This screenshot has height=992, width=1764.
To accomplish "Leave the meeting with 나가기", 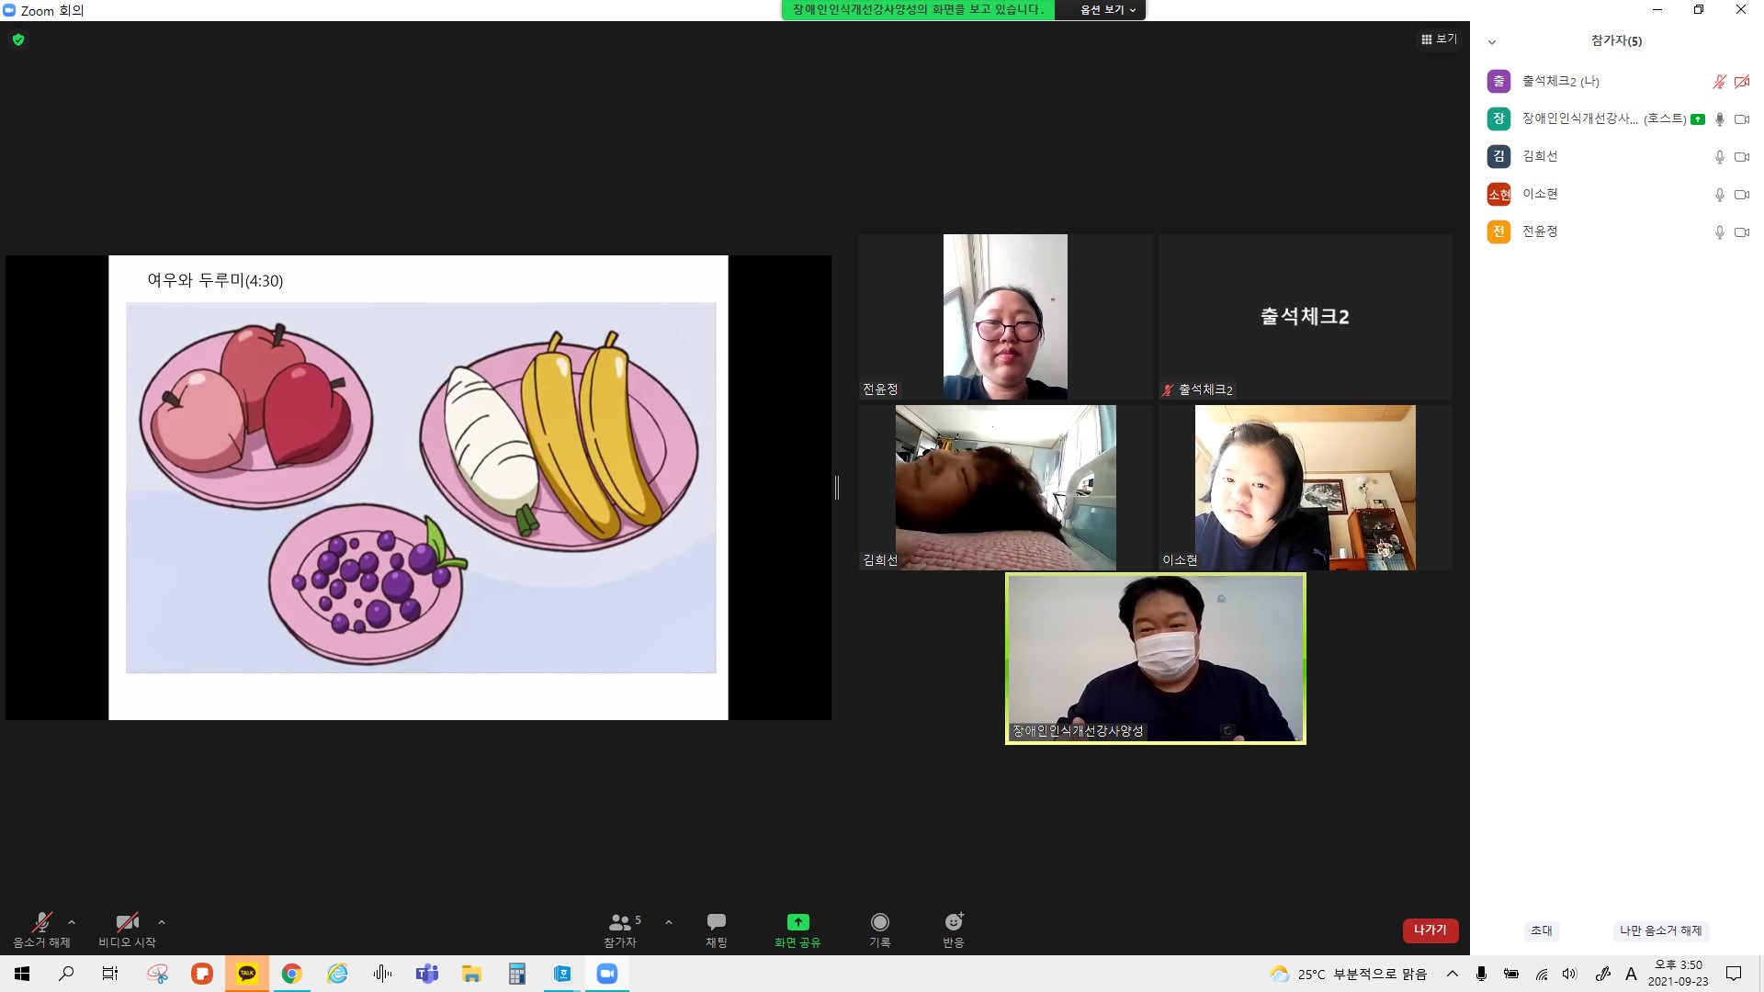I will coord(1430,930).
